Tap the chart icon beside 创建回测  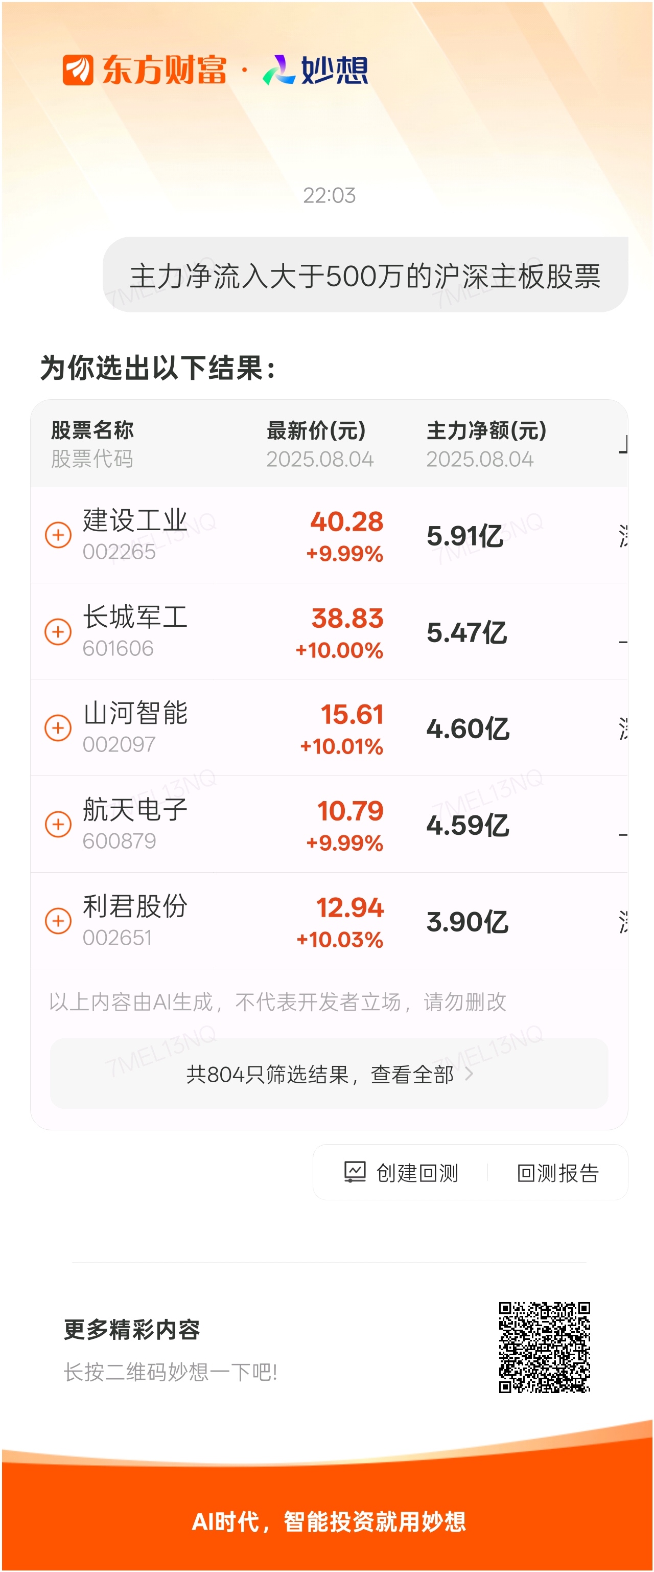click(x=355, y=1172)
